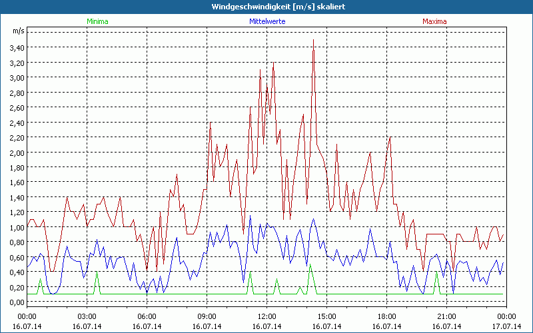Click the 15:00 time axis label
533x333 pixels.
pyautogui.click(x=326, y=316)
